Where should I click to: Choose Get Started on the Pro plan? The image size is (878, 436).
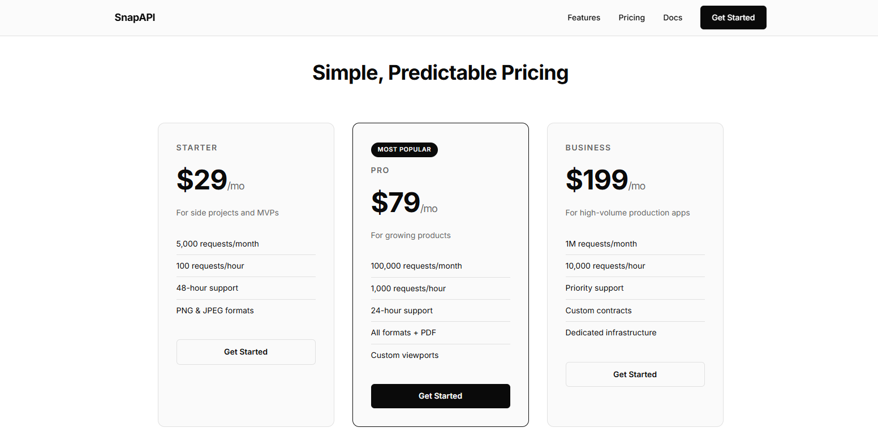pos(440,396)
